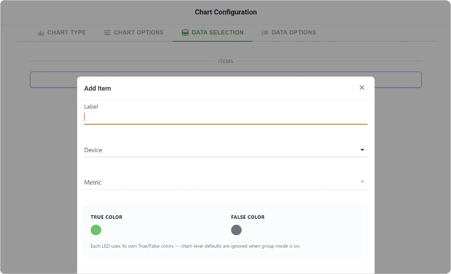Click the bar chart icon beside Chart Type
Image resolution: width=451 pixels, height=274 pixels.
41,33
